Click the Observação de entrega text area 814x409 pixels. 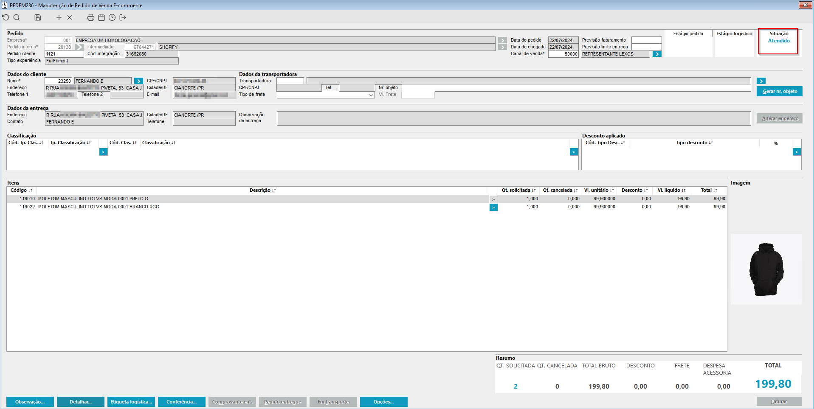pos(514,118)
